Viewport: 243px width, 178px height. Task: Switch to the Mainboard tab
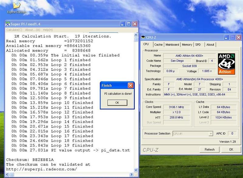[172, 45]
